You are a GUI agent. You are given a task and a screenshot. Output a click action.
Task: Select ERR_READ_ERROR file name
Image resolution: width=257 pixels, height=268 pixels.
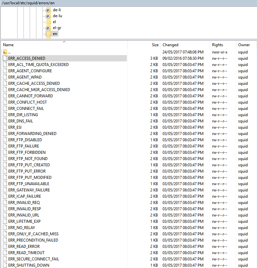[24, 246]
